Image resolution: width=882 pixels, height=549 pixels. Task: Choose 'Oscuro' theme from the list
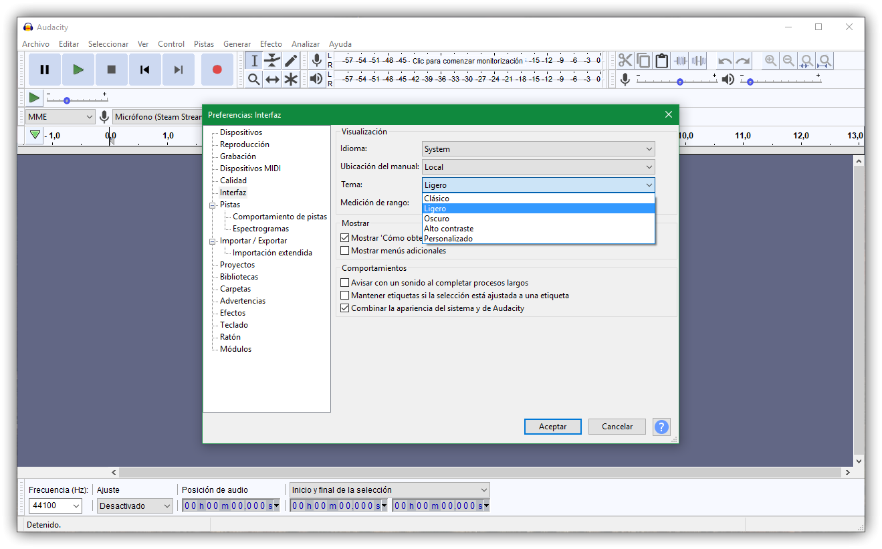pos(538,219)
